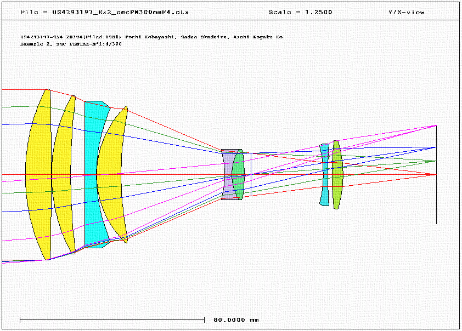Click the '80.0000 mm' scale bar label

236,320
